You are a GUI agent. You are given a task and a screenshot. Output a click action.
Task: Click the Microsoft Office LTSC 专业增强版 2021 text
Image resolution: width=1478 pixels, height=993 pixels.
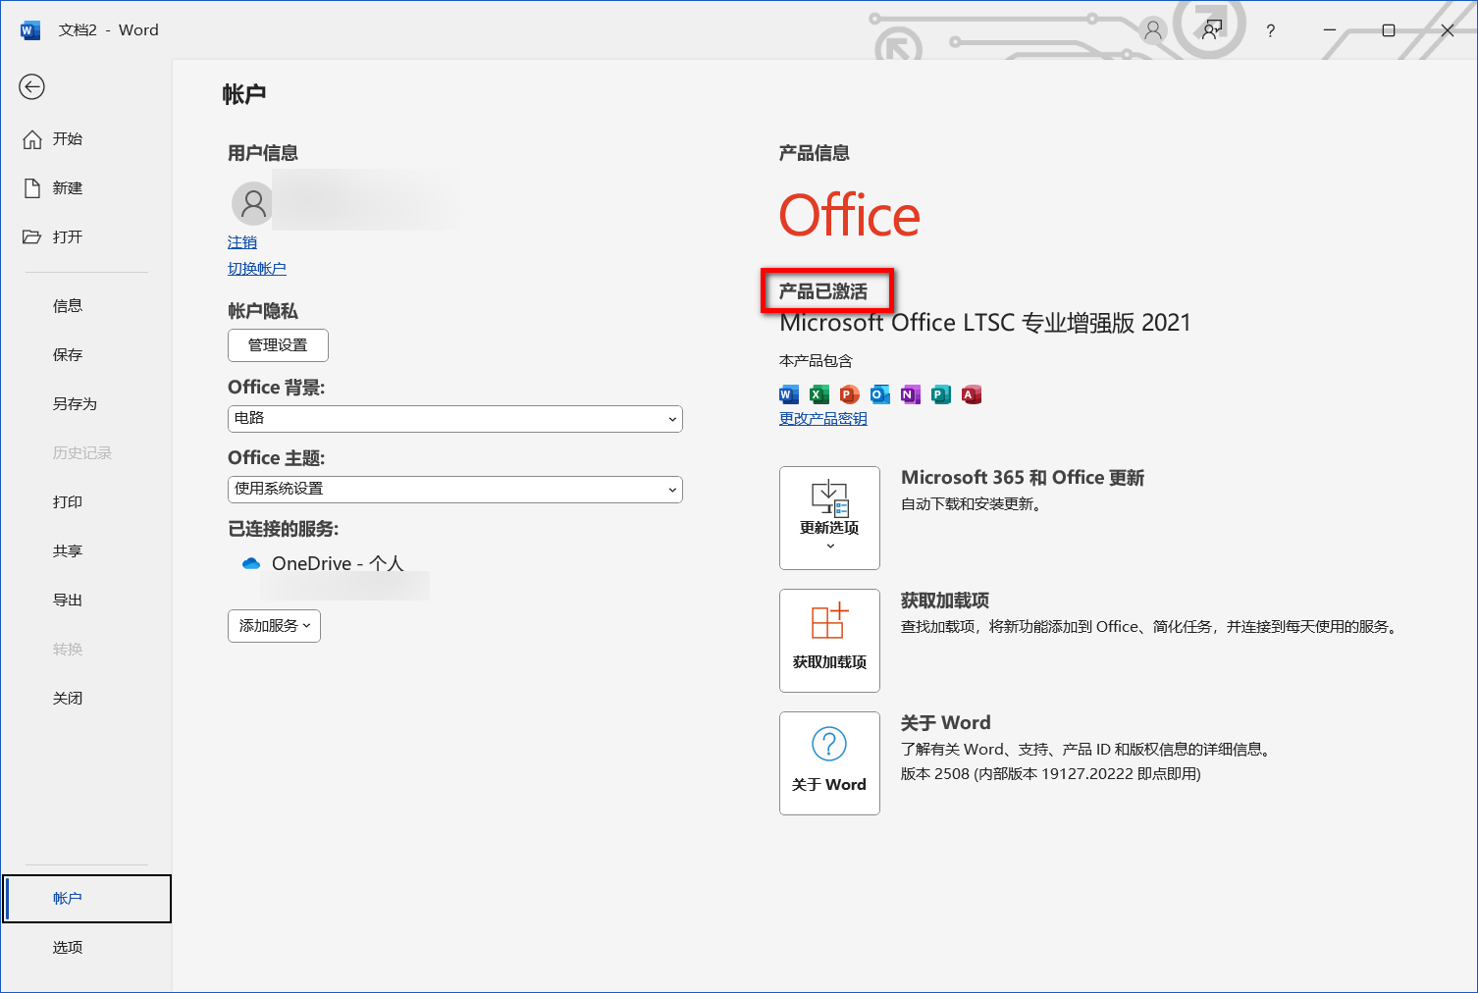985,323
